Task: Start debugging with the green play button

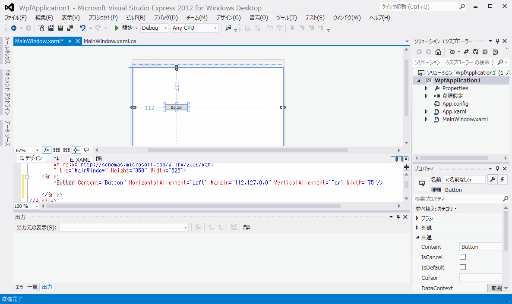Action: pos(117,28)
